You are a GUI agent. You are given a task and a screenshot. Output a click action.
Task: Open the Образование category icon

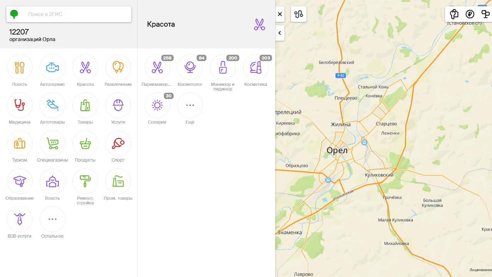[x=20, y=181]
